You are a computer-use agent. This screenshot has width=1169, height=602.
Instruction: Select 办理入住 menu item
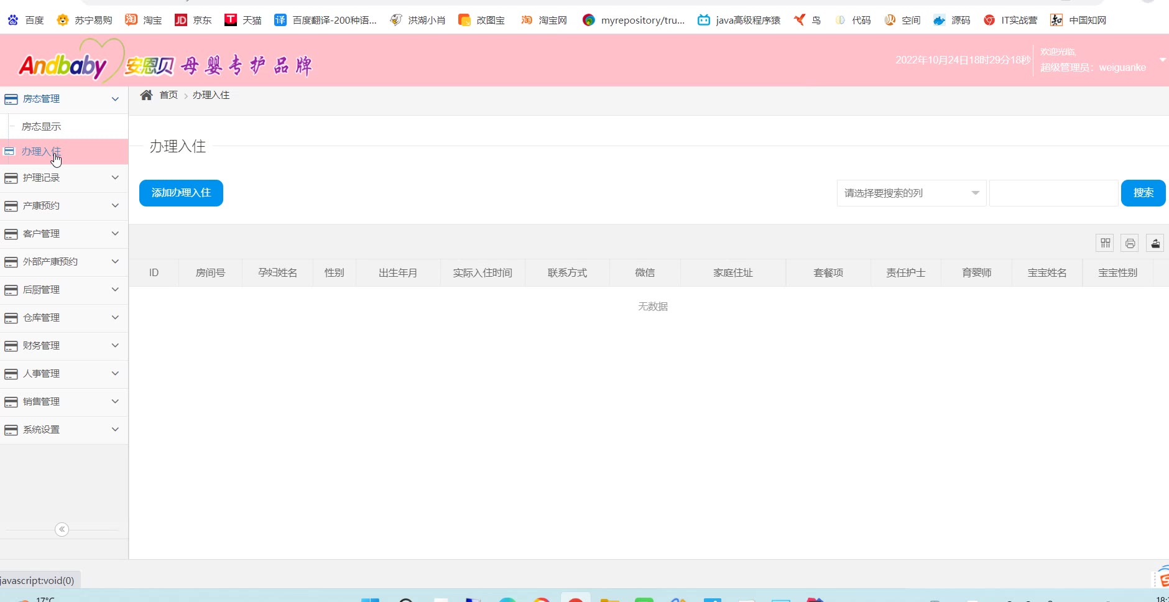41,152
